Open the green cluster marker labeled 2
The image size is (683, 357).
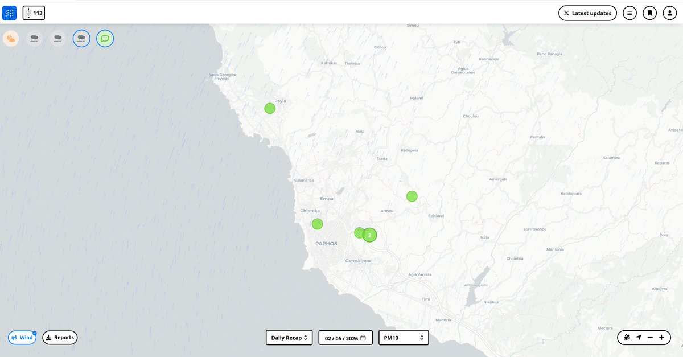(x=370, y=235)
